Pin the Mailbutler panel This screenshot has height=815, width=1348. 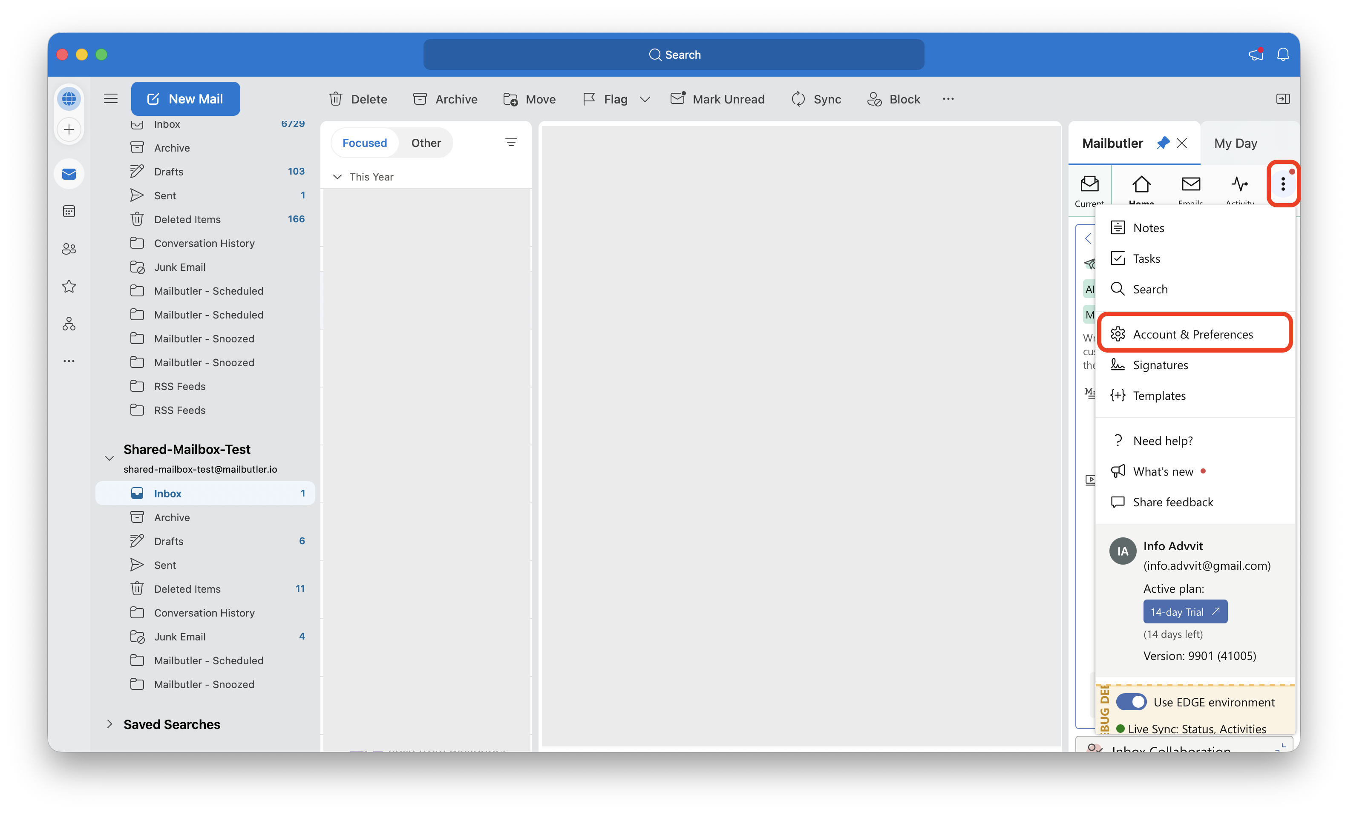point(1163,143)
